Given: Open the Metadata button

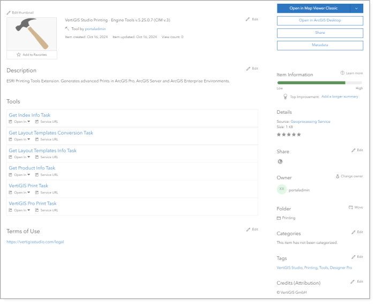Looking at the screenshot, I should pos(320,46).
